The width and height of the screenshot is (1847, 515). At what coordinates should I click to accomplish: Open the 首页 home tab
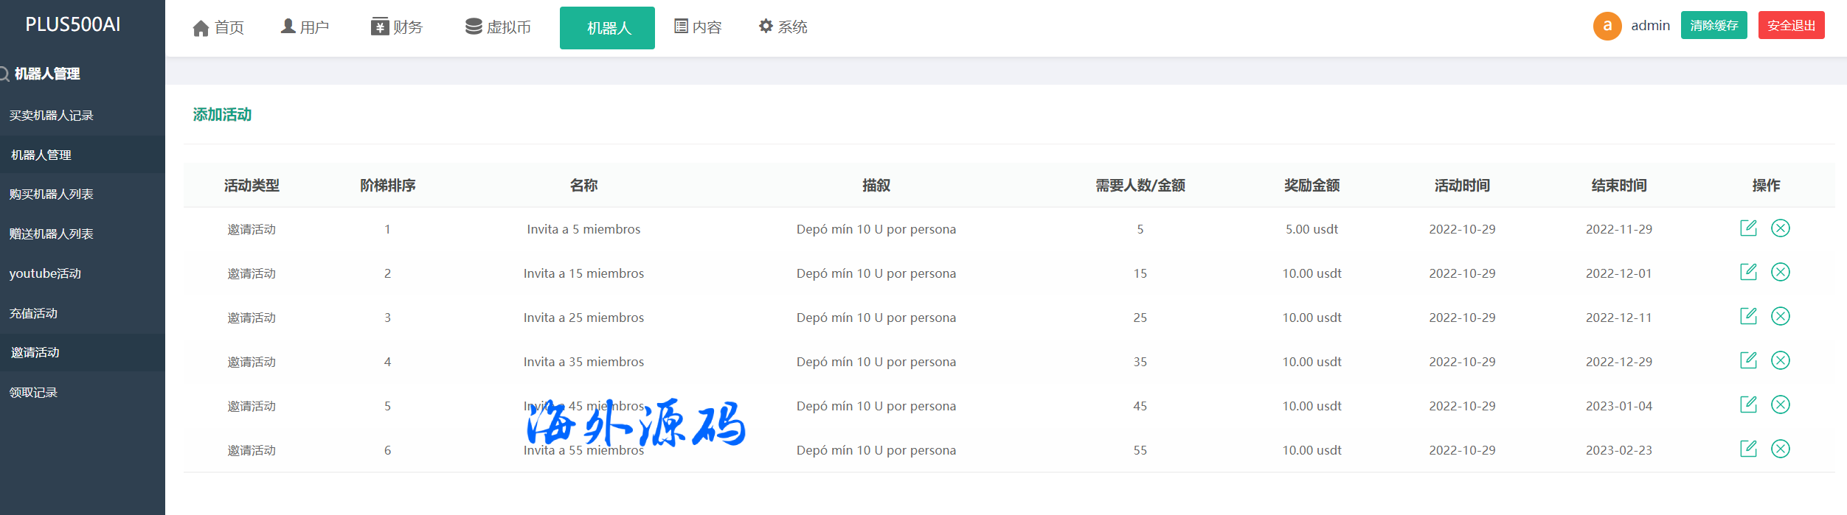pos(218,28)
